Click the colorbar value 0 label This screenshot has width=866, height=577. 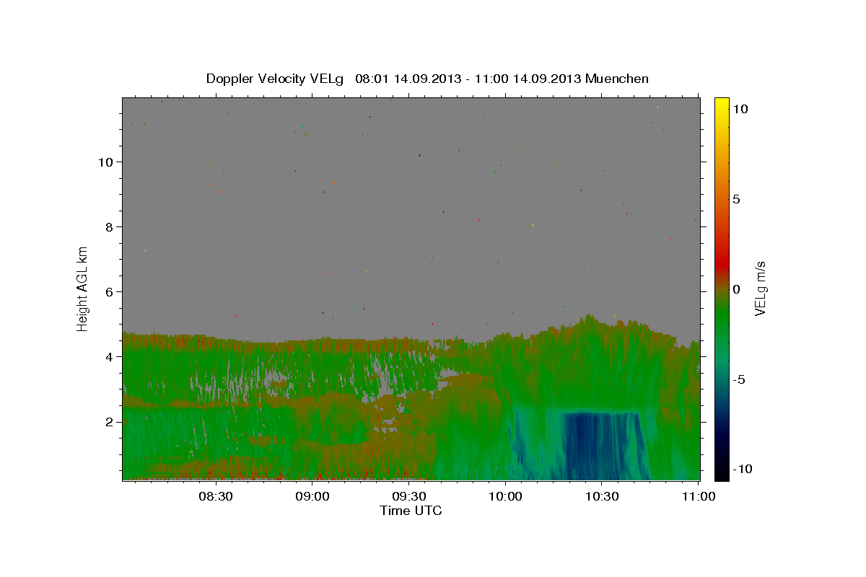click(x=736, y=289)
